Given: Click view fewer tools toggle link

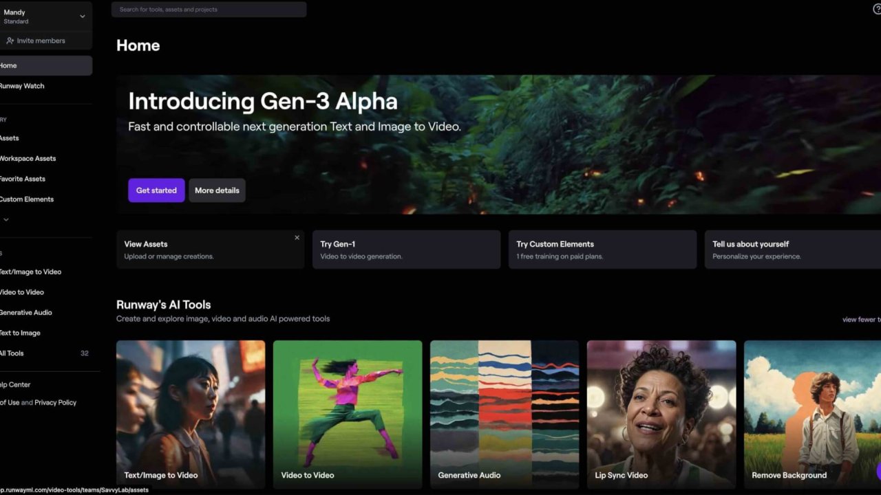Looking at the screenshot, I should point(860,319).
